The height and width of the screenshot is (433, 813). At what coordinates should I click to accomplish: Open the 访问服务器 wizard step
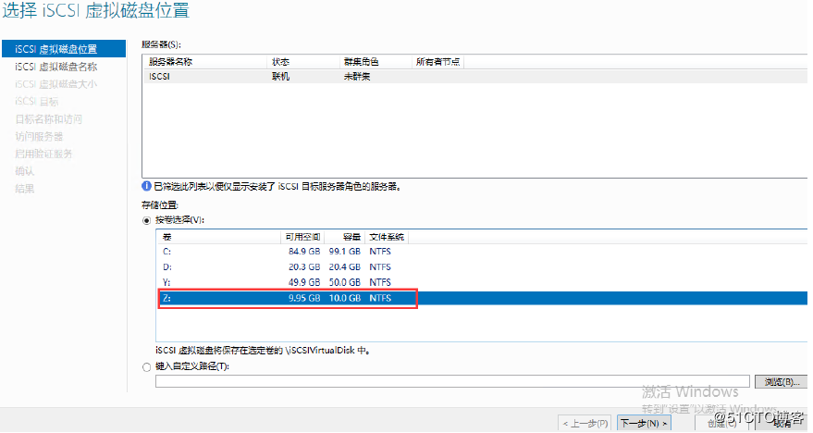pyautogui.click(x=39, y=136)
